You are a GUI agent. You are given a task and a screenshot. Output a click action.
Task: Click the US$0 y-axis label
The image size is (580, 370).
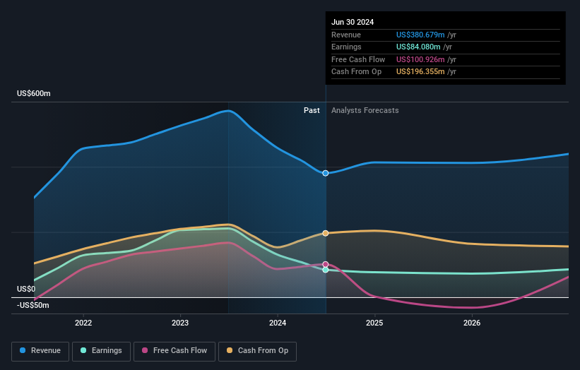coord(26,289)
